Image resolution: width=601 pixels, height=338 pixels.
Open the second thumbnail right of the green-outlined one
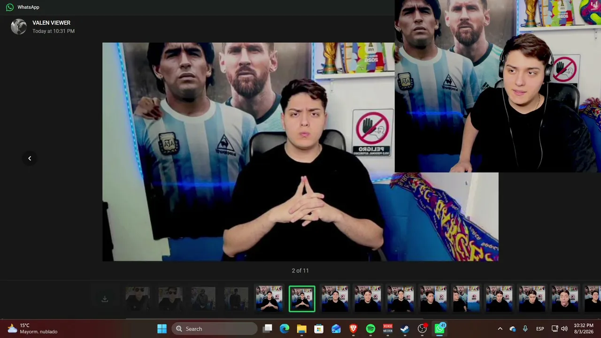coord(368,299)
